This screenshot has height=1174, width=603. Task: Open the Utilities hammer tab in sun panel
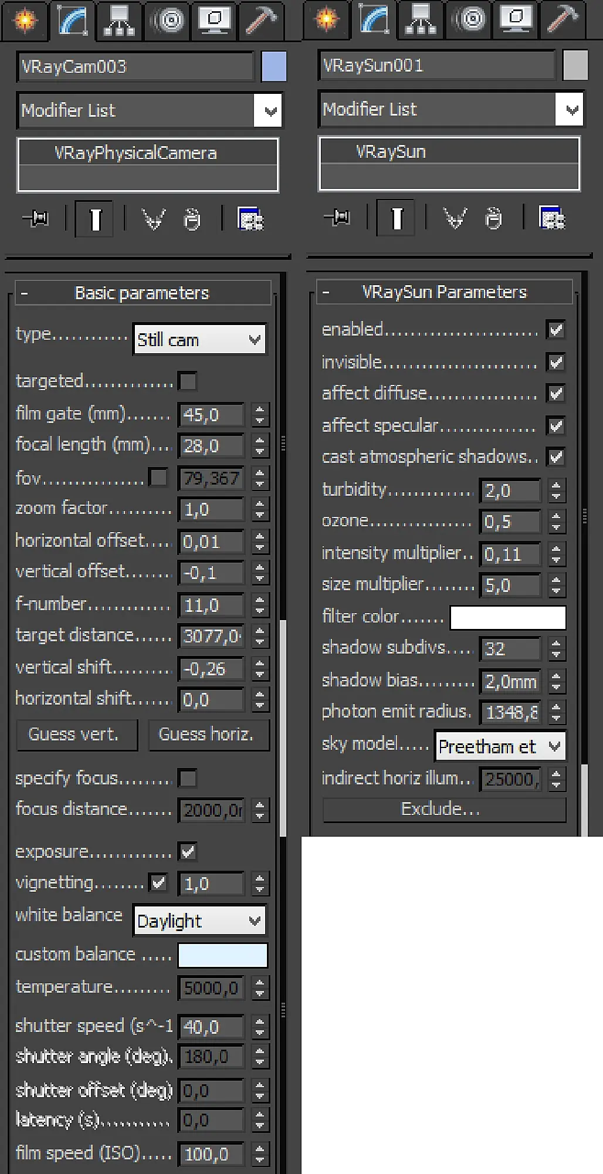(x=562, y=19)
